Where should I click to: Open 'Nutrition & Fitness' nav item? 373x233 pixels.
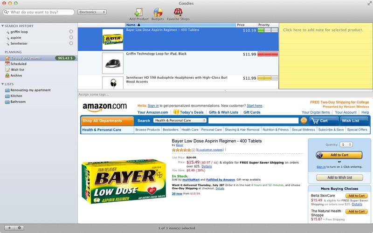[276, 130]
